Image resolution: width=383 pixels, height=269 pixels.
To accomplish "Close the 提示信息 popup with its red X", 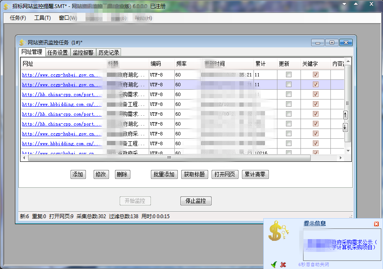I will [376, 224].
